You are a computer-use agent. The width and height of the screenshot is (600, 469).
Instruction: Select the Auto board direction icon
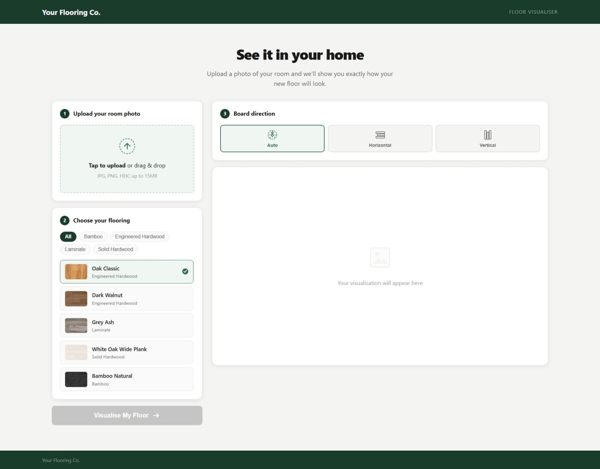tap(272, 134)
